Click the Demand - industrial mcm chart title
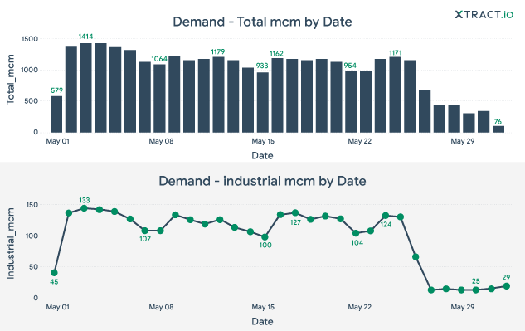The width and height of the screenshot is (525, 331). tap(262, 181)
